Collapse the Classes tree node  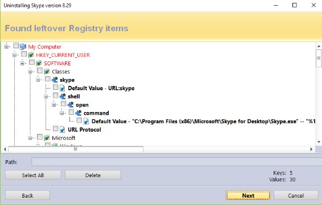pos(30,72)
